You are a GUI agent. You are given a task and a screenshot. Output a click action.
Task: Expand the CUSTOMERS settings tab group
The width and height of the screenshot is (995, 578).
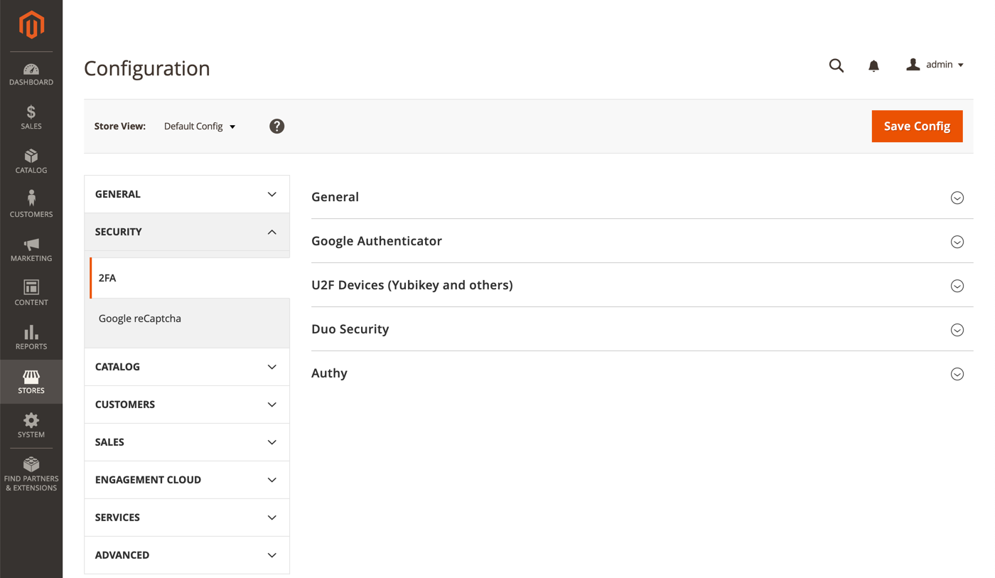[187, 405]
